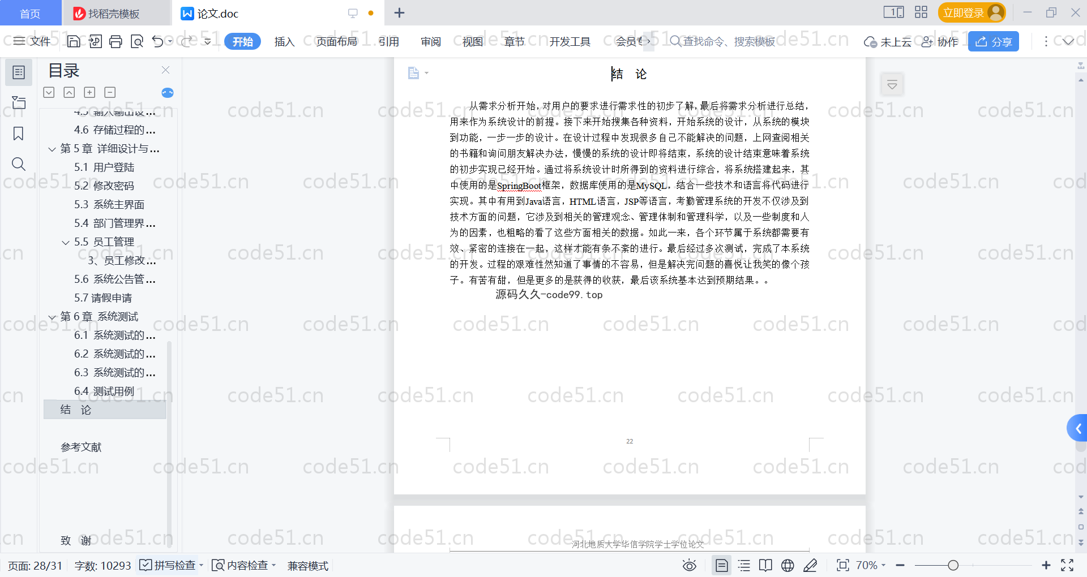
Task: Click the zoom out minus button
Action: tap(900, 565)
